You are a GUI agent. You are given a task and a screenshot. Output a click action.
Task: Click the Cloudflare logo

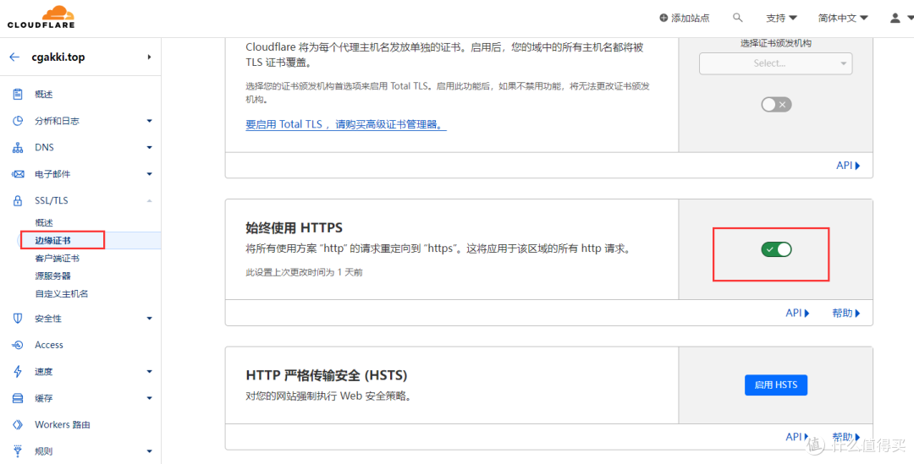pyautogui.click(x=41, y=18)
